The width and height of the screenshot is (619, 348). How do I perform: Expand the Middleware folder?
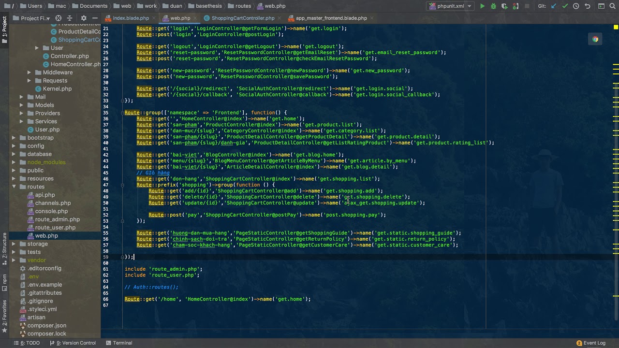click(29, 72)
